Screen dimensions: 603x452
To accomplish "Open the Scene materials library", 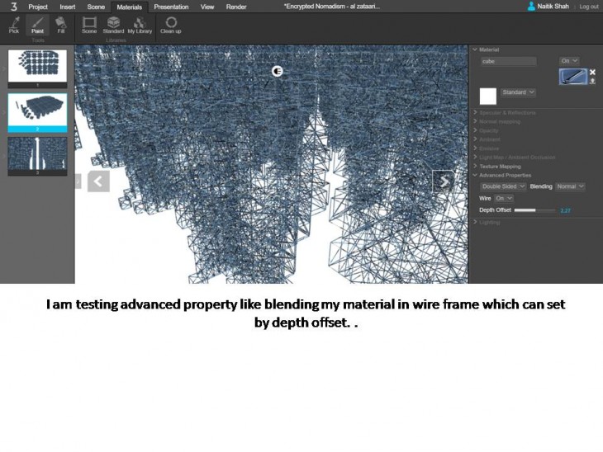I will pyautogui.click(x=89, y=25).
